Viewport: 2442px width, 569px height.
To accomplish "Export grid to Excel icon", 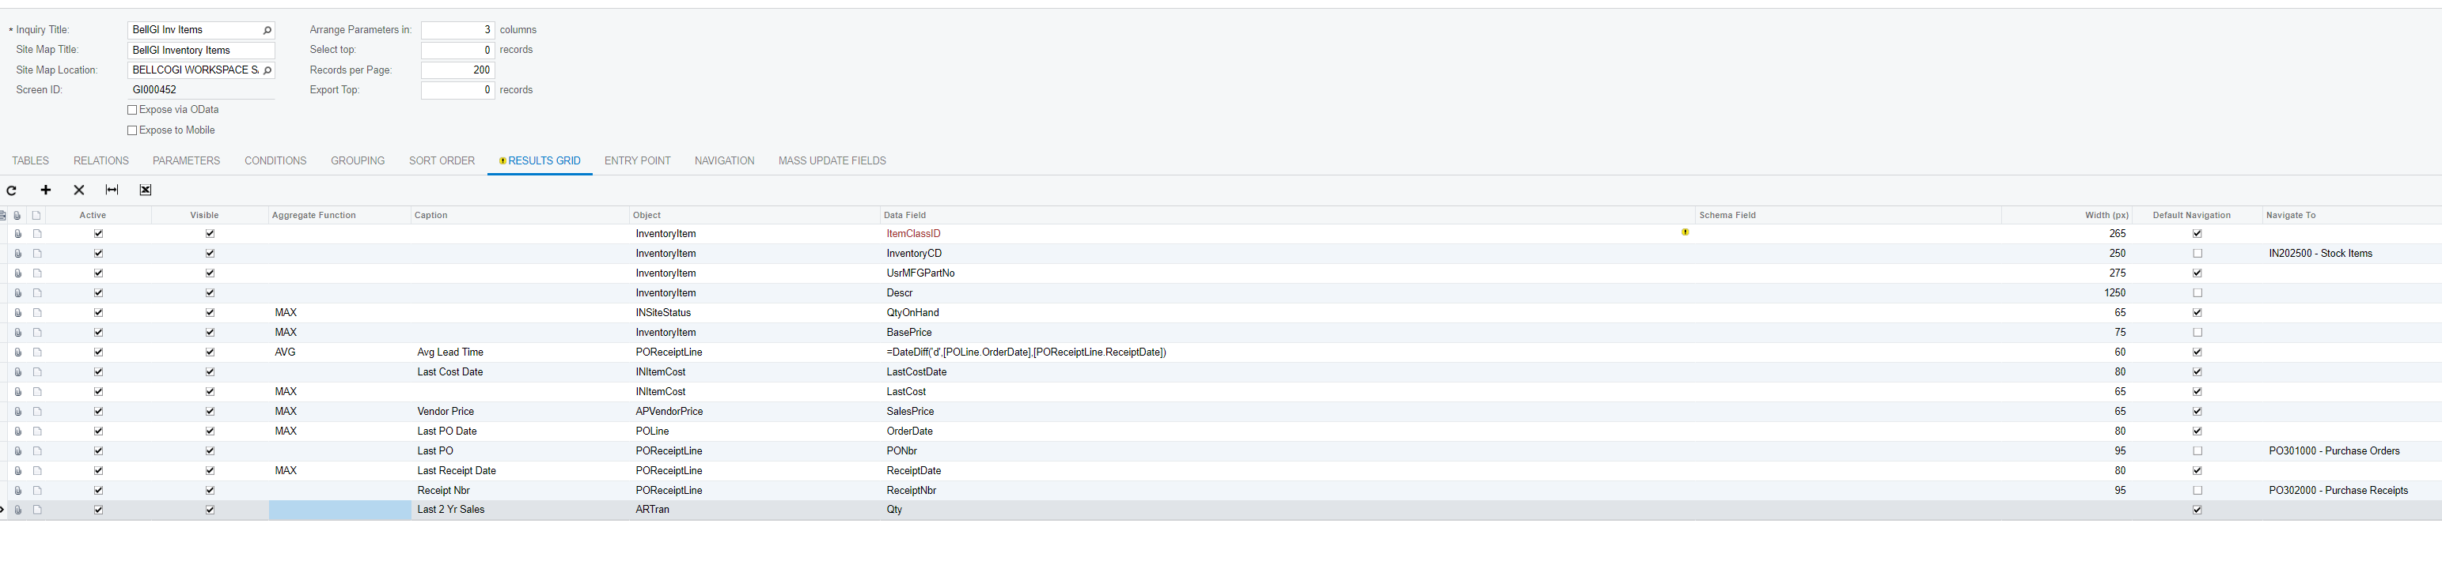I will pyautogui.click(x=145, y=190).
